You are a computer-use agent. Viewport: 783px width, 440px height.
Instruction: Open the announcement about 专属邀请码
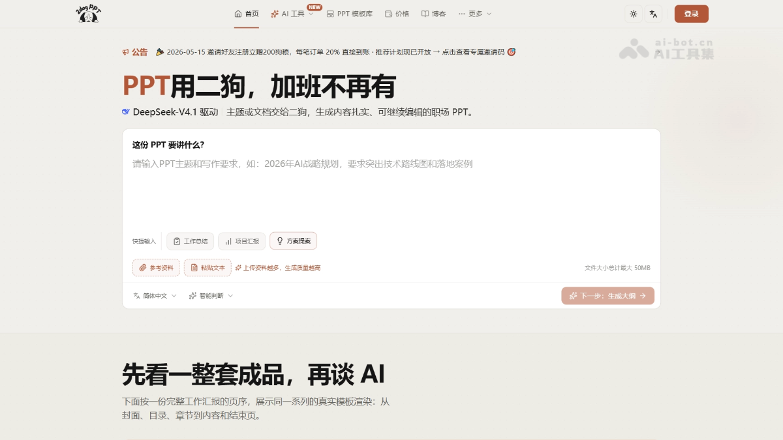pyautogui.click(x=335, y=52)
